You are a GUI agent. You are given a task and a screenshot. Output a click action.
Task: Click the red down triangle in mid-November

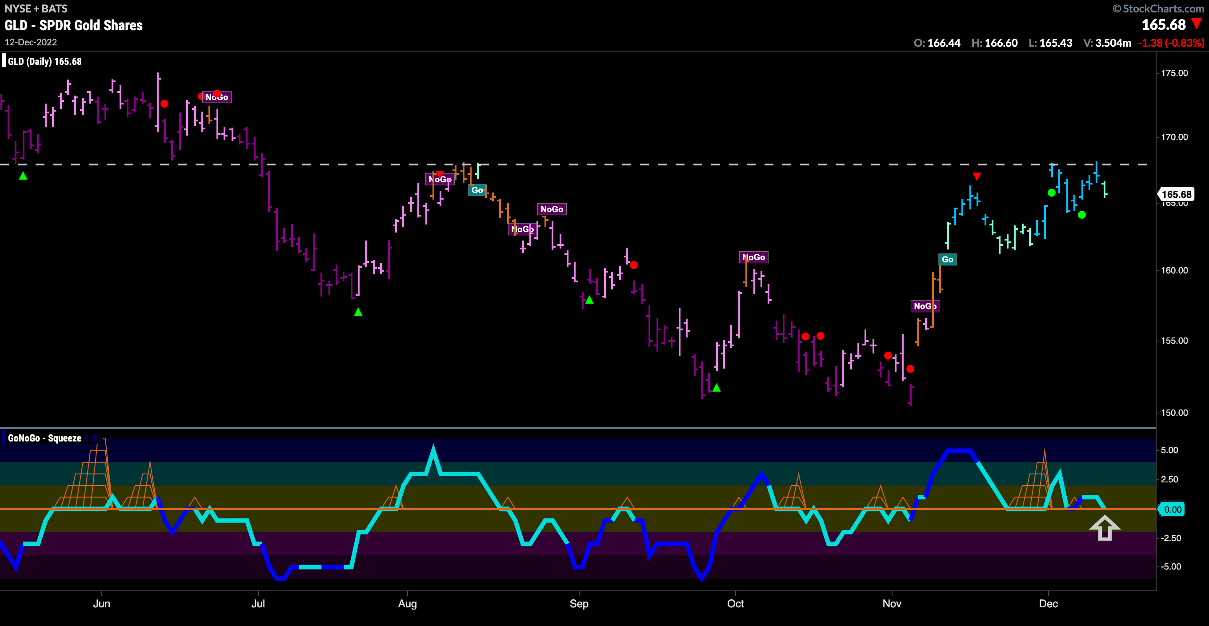977,177
